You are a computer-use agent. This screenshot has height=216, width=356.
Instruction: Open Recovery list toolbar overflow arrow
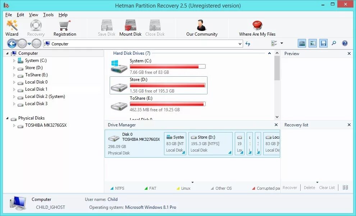point(317,183)
